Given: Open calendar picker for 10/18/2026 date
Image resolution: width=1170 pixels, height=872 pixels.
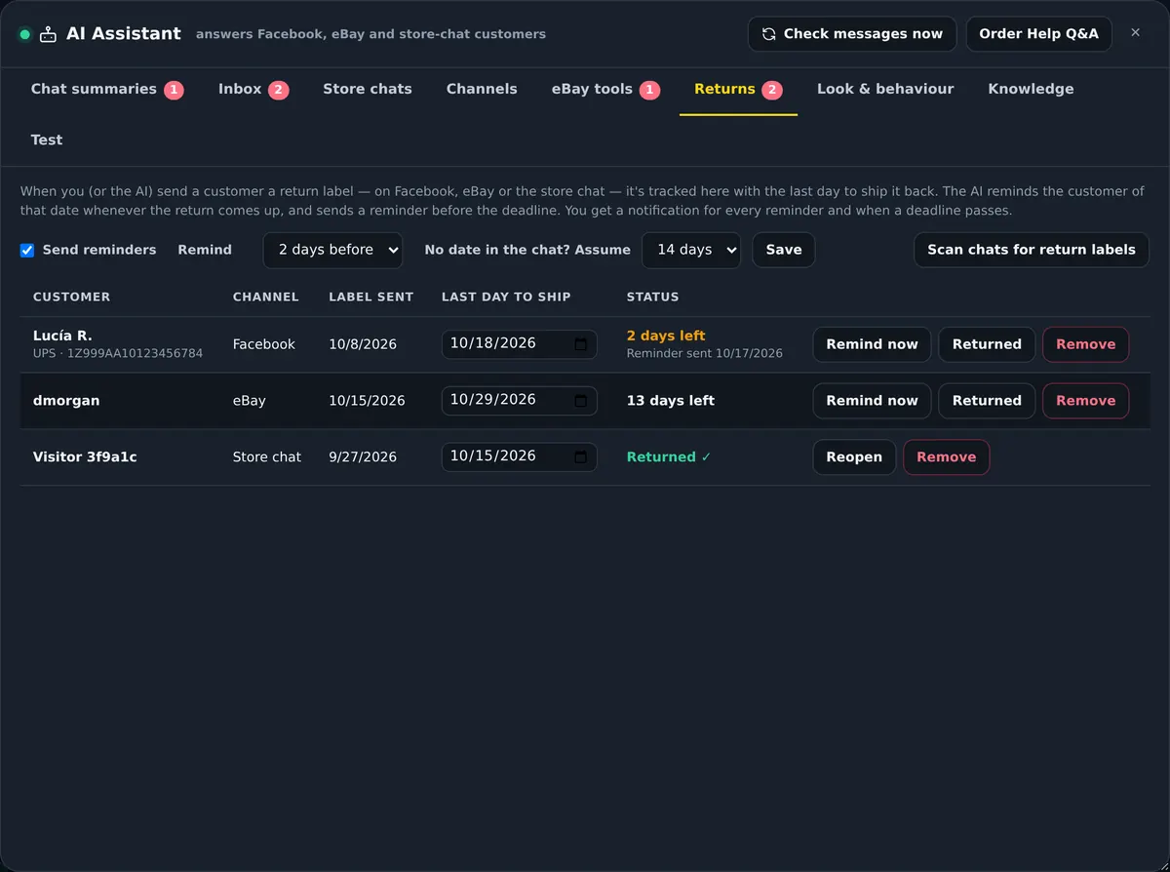Looking at the screenshot, I should coord(580,343).
